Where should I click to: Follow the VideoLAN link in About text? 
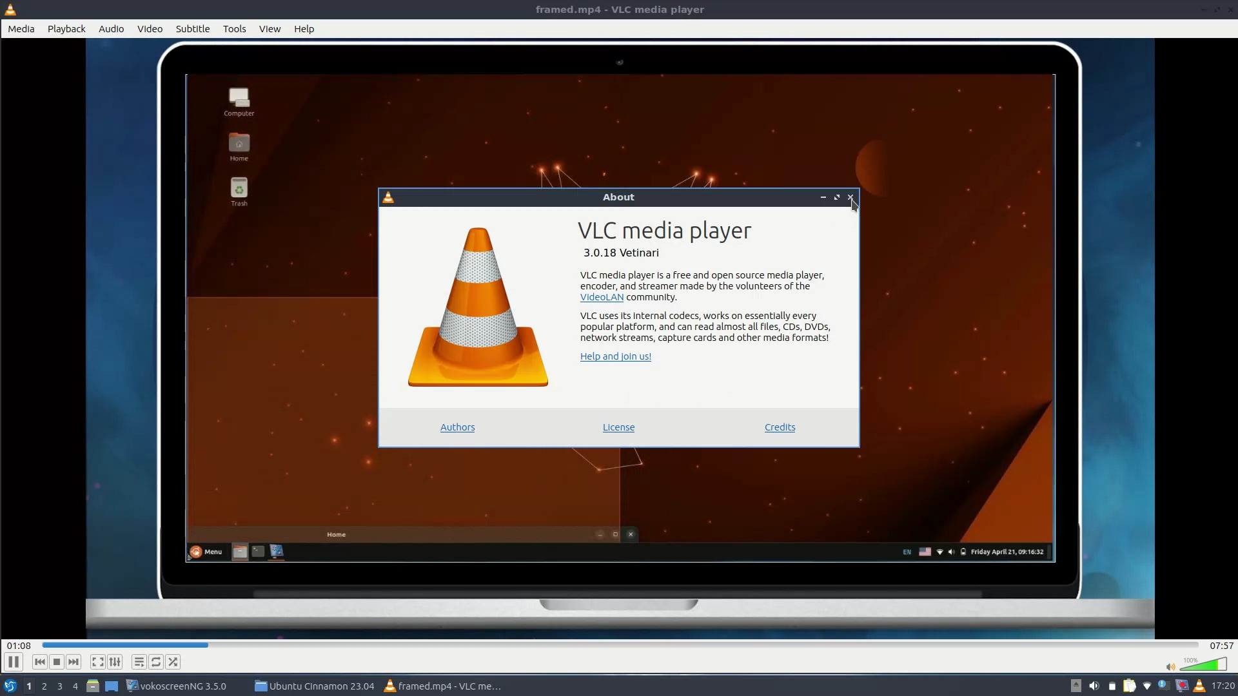[x=601, y=297]
